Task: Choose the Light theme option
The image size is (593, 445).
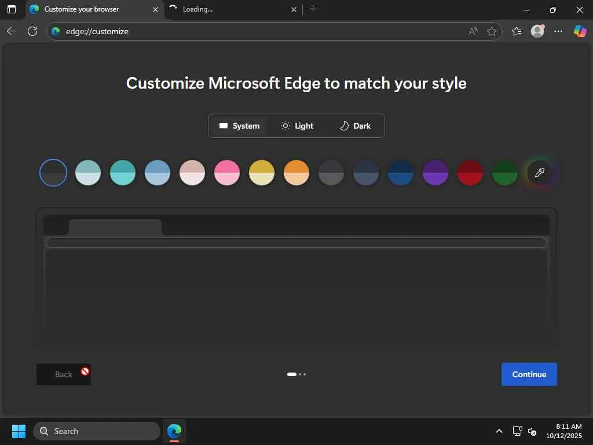Action: coord(297,126)
